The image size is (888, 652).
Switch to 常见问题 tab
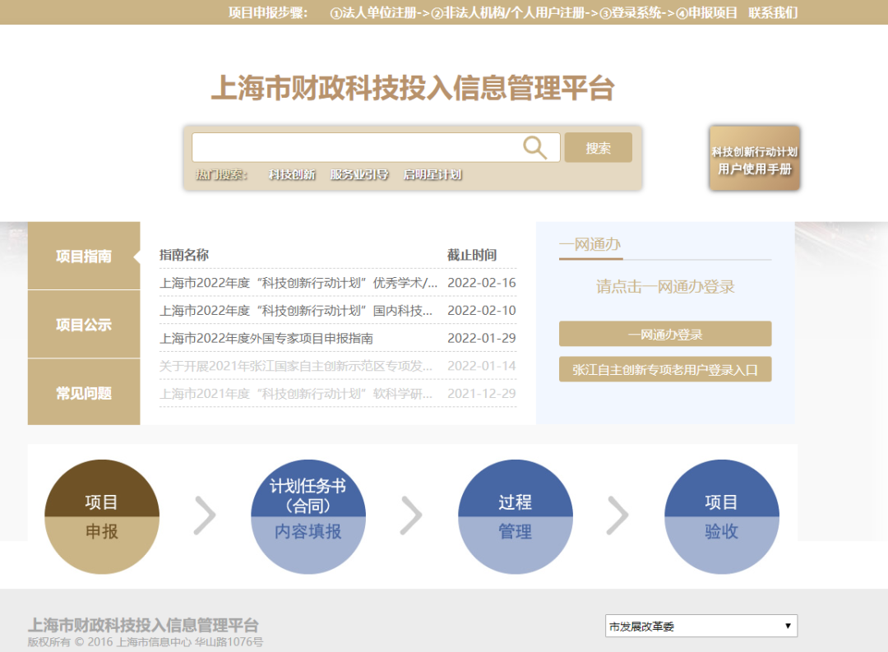(84, 392)
